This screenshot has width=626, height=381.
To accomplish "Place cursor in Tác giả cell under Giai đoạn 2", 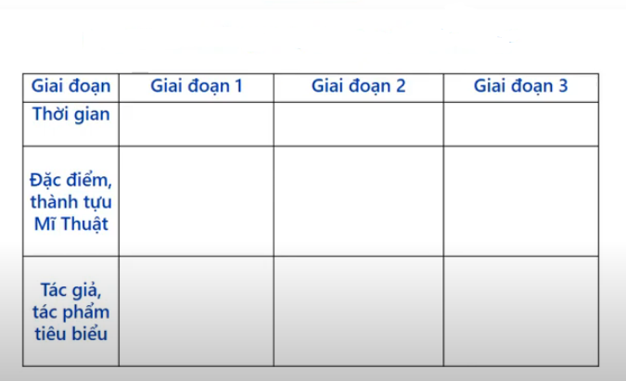I will tap(358, 311).
